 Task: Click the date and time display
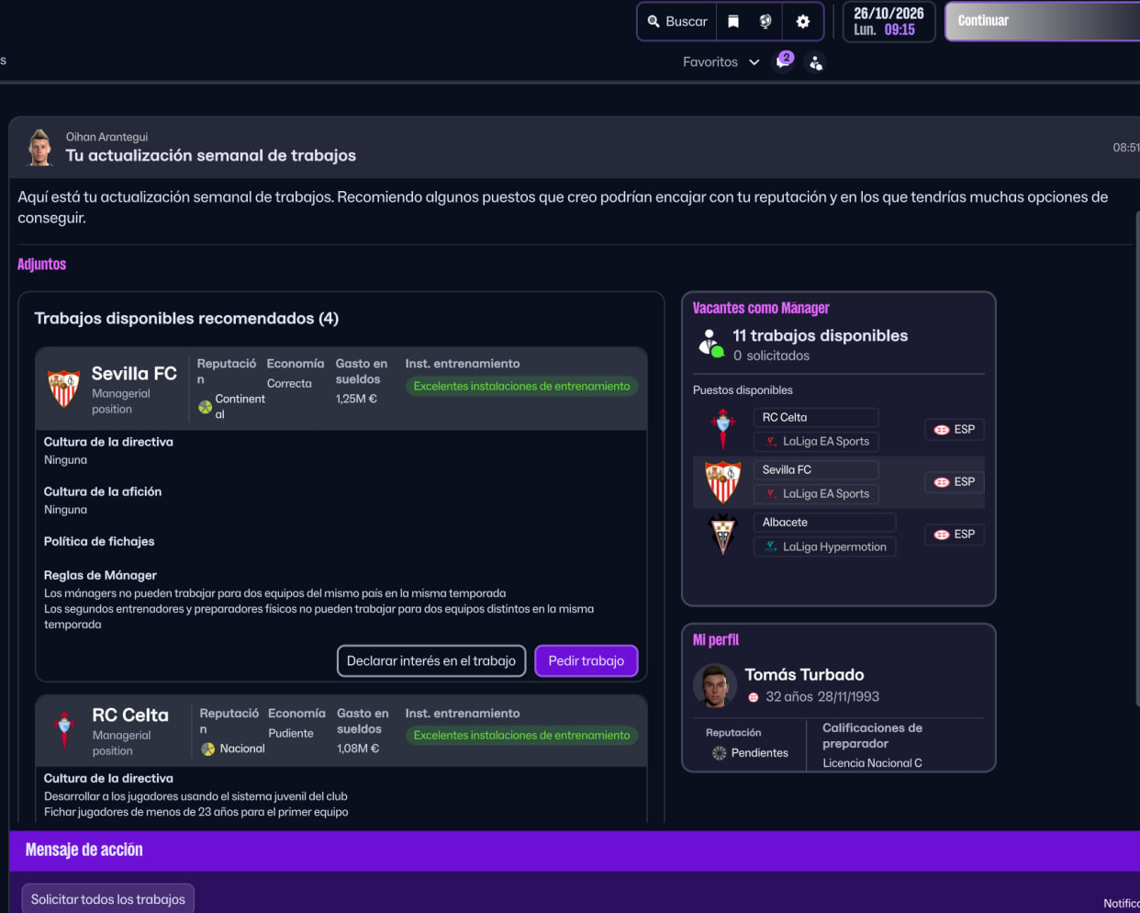(x=889, y=21)
